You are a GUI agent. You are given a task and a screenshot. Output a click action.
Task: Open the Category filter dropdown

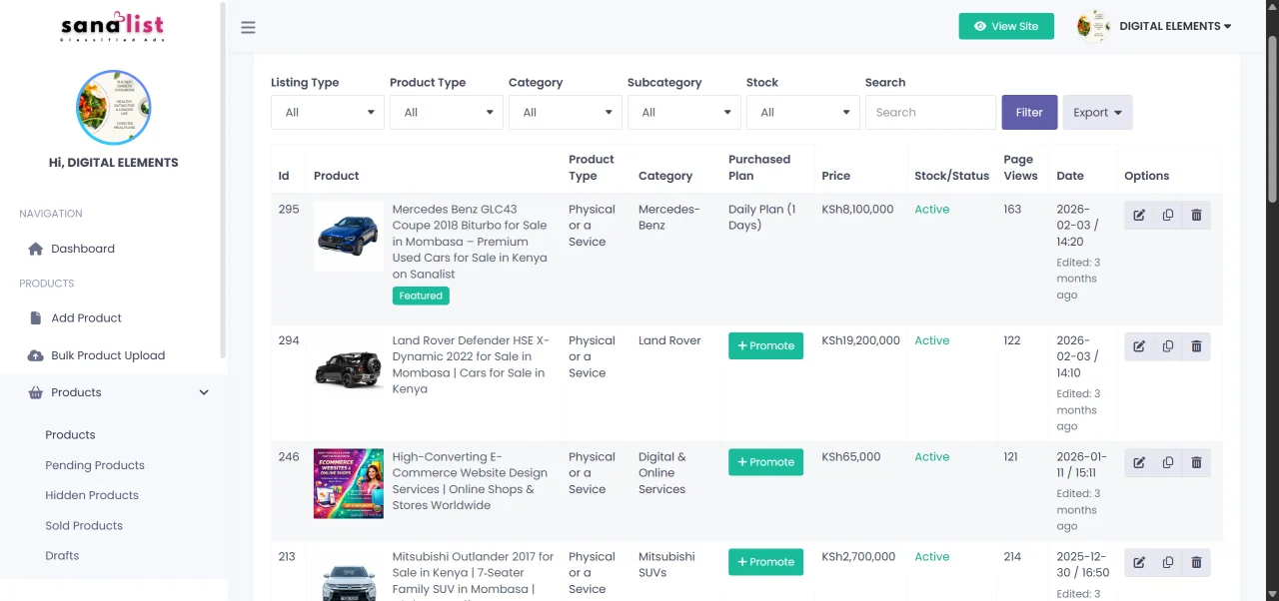coord(565,113)
